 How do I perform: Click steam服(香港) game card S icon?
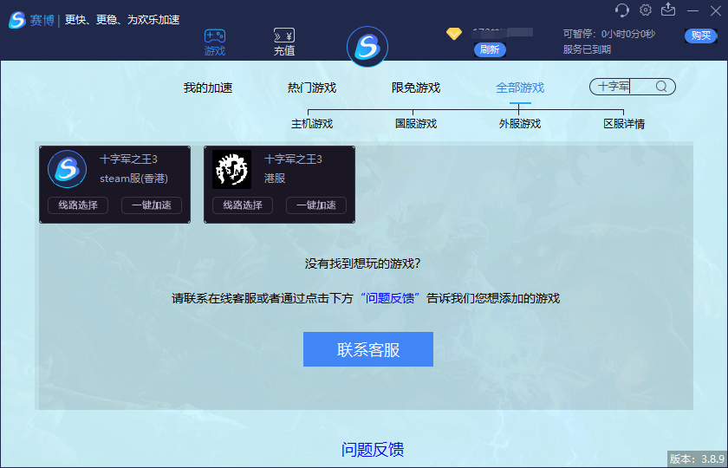(x=68, y=169)
